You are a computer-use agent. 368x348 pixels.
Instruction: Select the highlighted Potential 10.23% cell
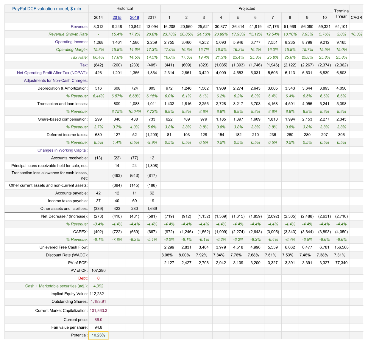click(98, 335)
